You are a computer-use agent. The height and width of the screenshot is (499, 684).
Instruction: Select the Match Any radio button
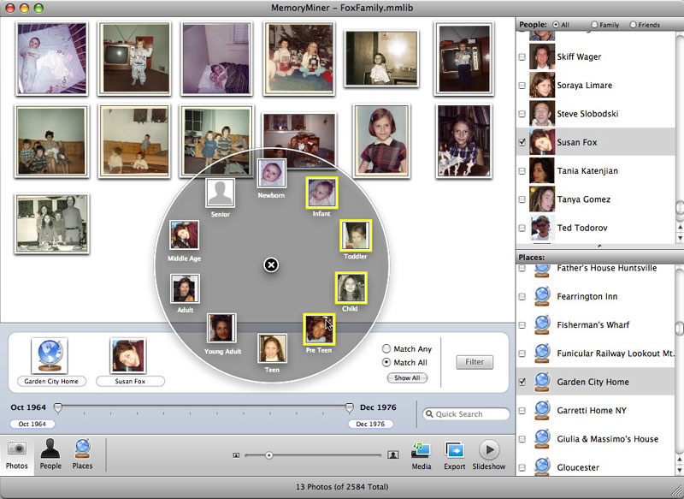coord(386,349)
